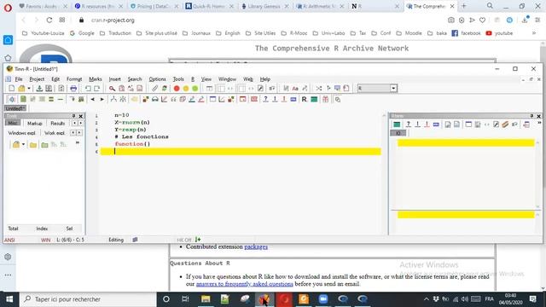Select the Untitled1* document tab
This screenshot has width=546, height=307.
[x=15, y=108]
